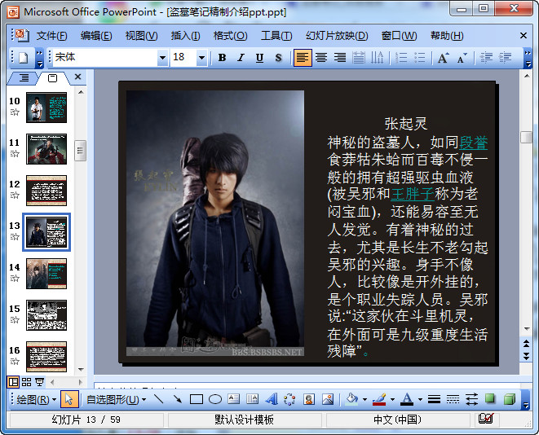Open font name dropdown showing 宋体
This screenshot has width=539, height=435.
[162, 58]
